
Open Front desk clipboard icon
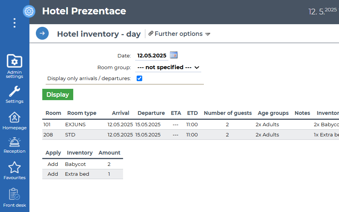click(x=14, y=195)
